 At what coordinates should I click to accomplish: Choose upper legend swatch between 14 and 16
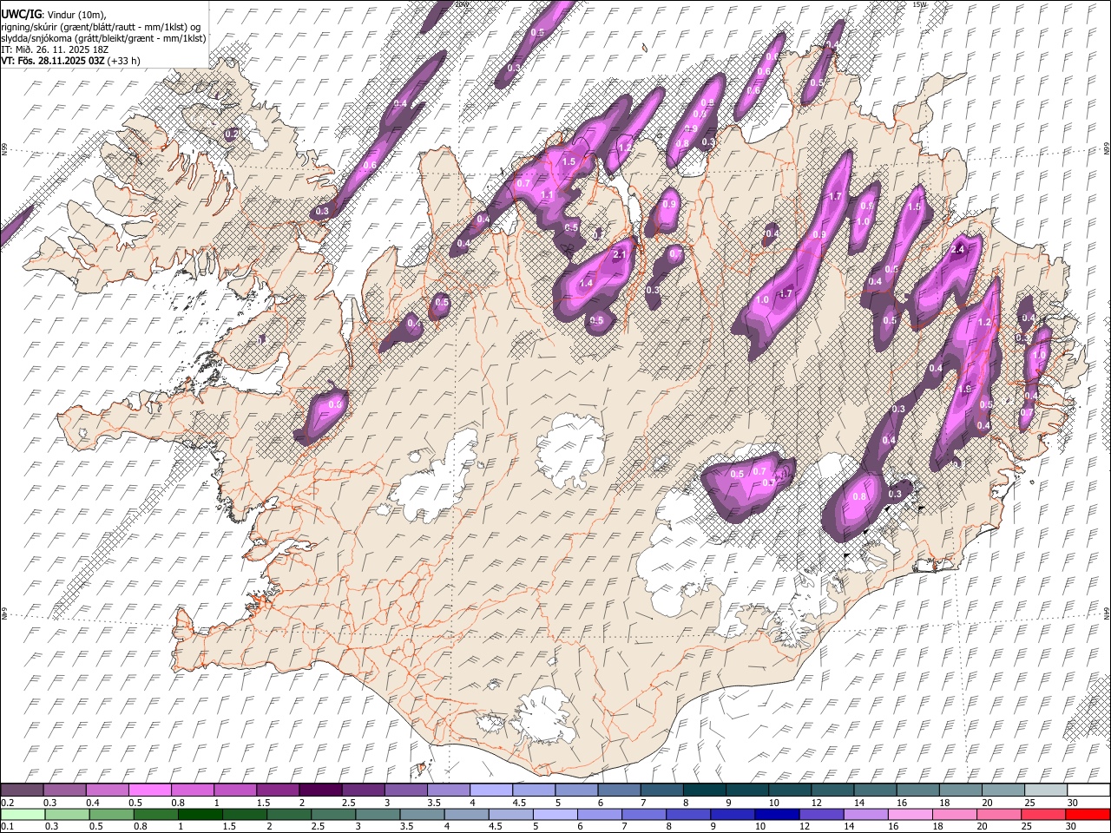pos(875,790)
